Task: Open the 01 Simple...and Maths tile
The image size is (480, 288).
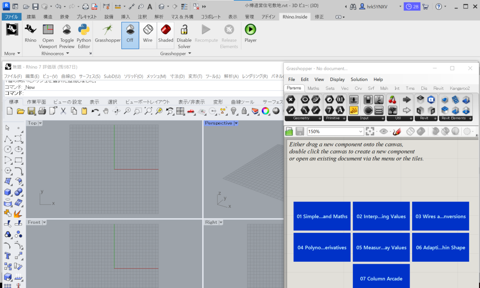Action: point(322,216)
